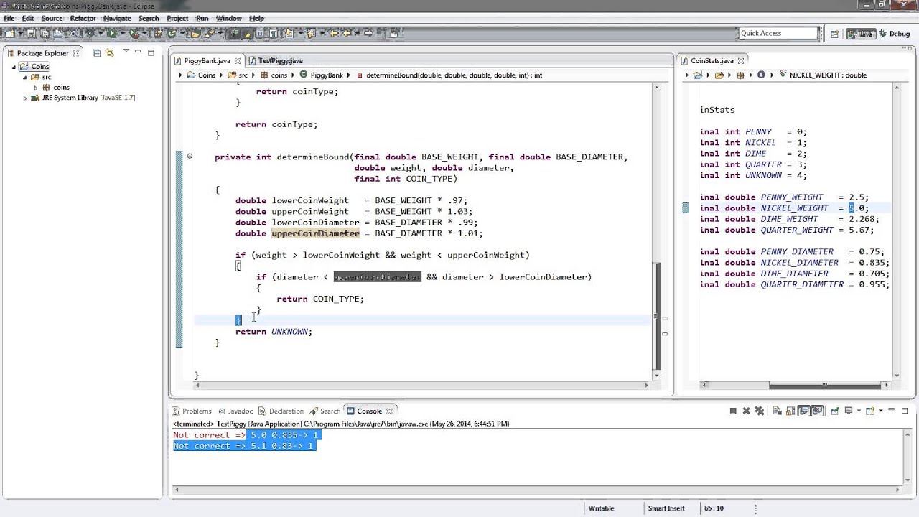Image resolution: width=919 pixels, height=517 pixels.
Task: Click Writable status bar entry
Action: pos(602,508)
